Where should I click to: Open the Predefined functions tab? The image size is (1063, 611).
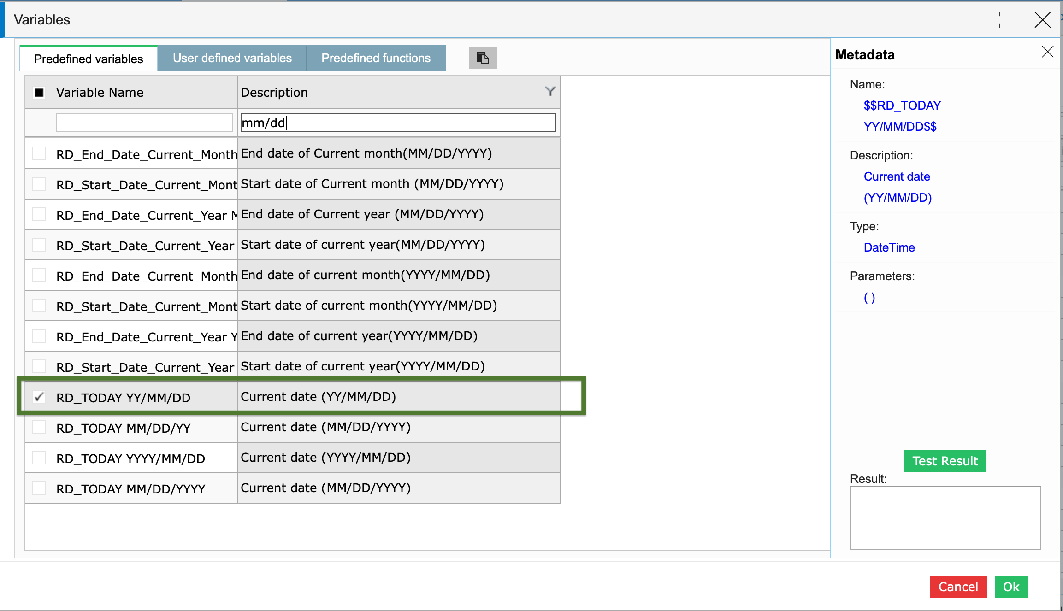click(x=376, y=58)
